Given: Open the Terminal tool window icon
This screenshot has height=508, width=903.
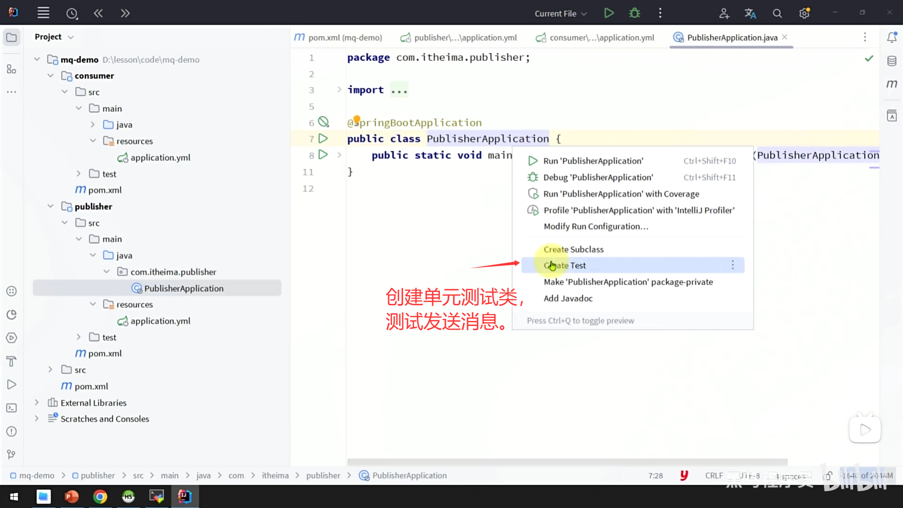Looking at the screenshot, I should tap(12, 408).
